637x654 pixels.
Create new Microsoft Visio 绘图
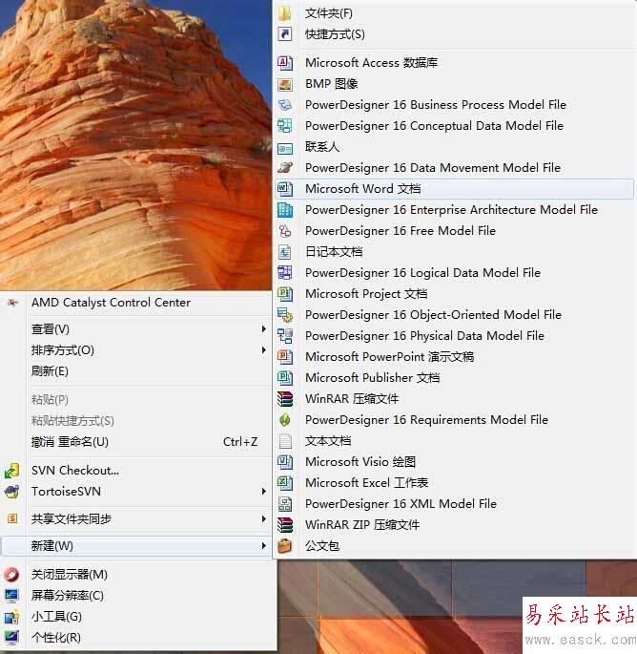point(455,462)
